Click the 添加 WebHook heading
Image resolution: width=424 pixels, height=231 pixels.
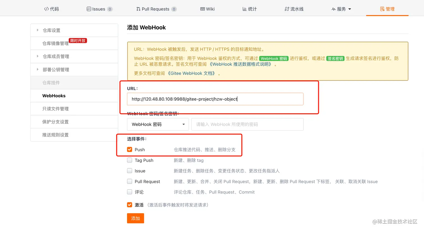pyautogui.click(x=146, y=27)
